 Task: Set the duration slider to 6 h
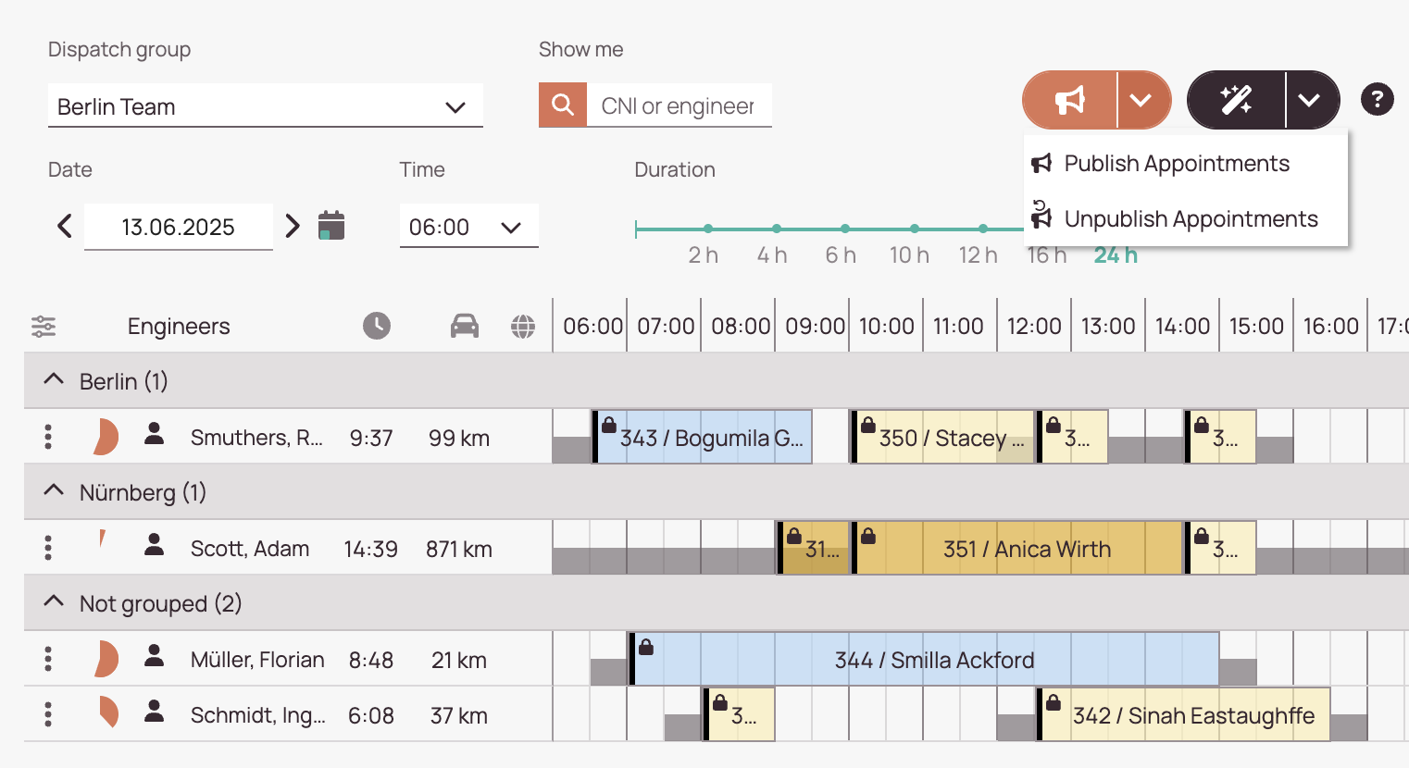coord(845,229)
